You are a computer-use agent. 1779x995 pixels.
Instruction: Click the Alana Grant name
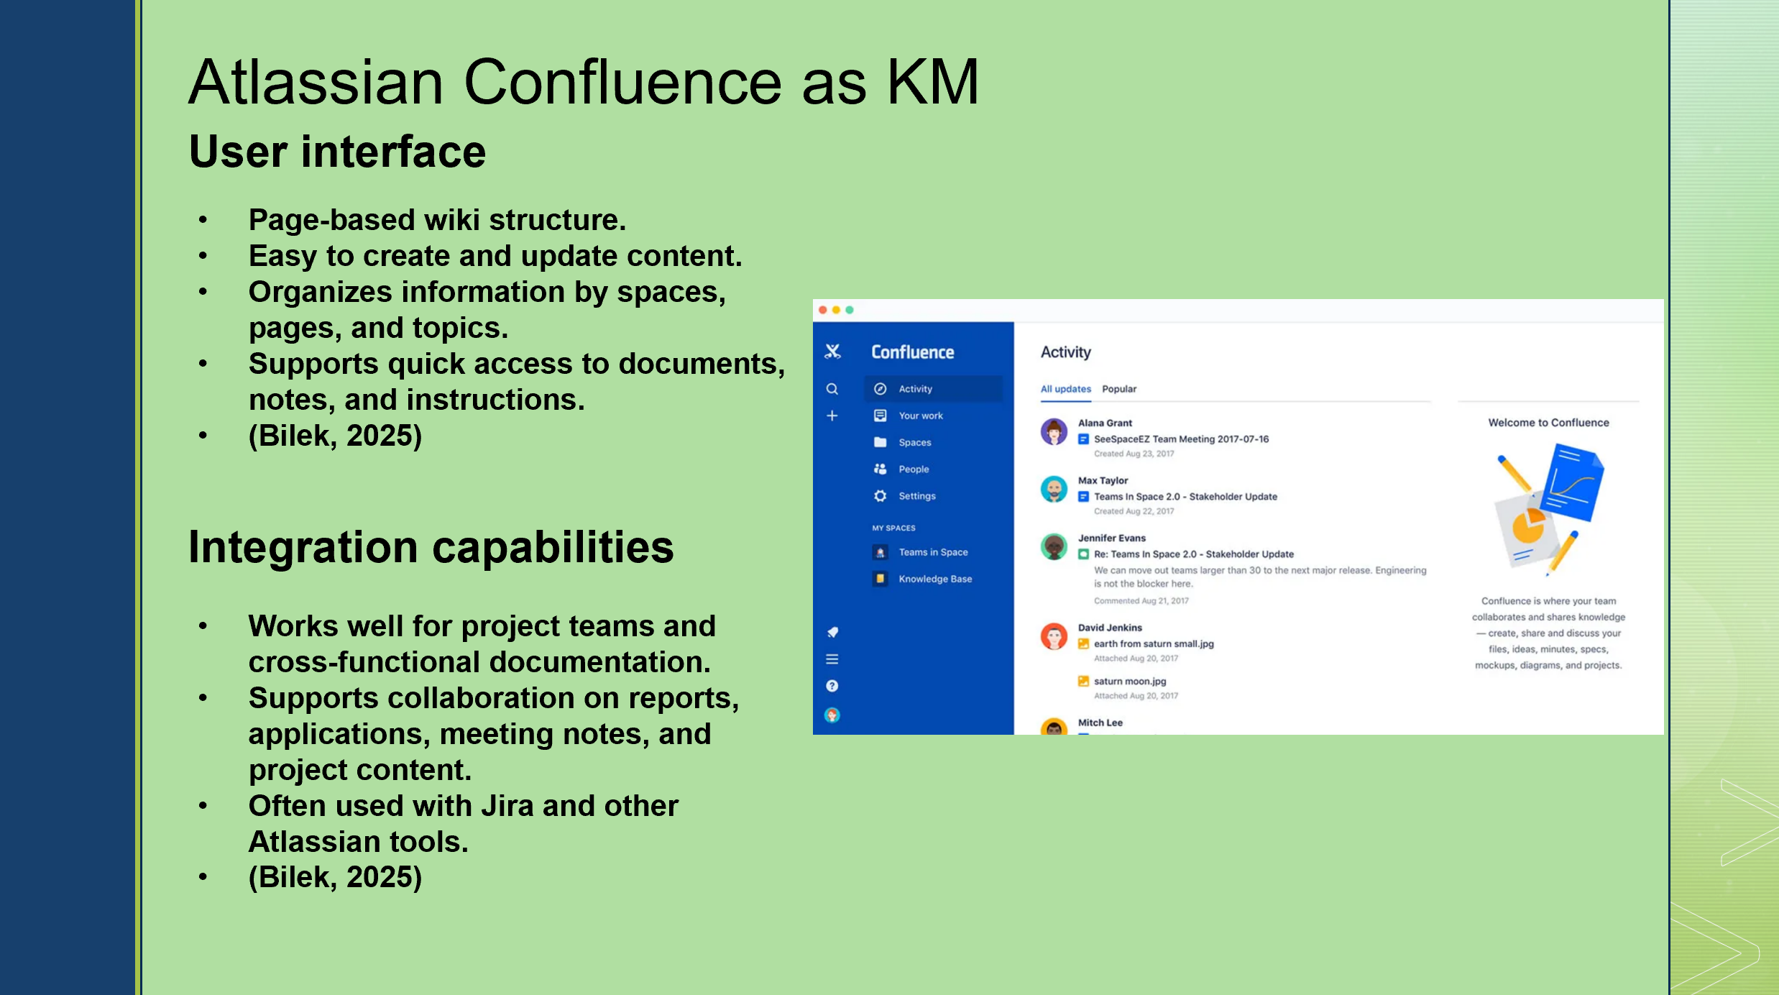[x=1105, y=423]
